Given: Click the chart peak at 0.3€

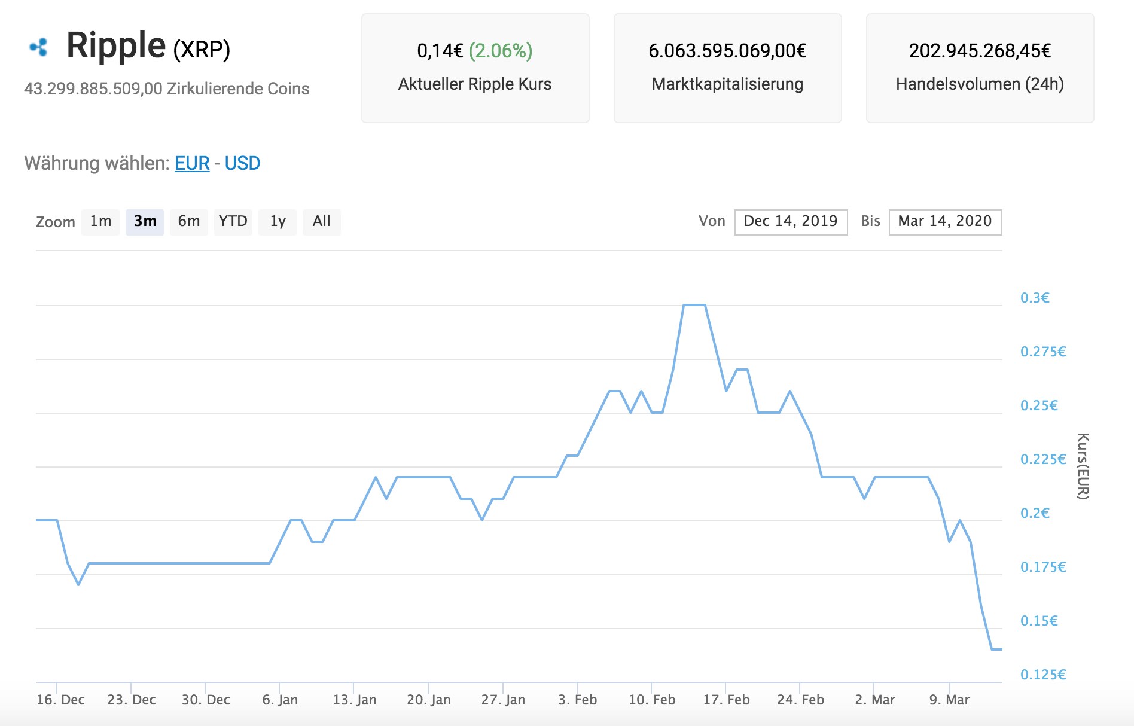Looking at the screenshot, I should 694,305.
